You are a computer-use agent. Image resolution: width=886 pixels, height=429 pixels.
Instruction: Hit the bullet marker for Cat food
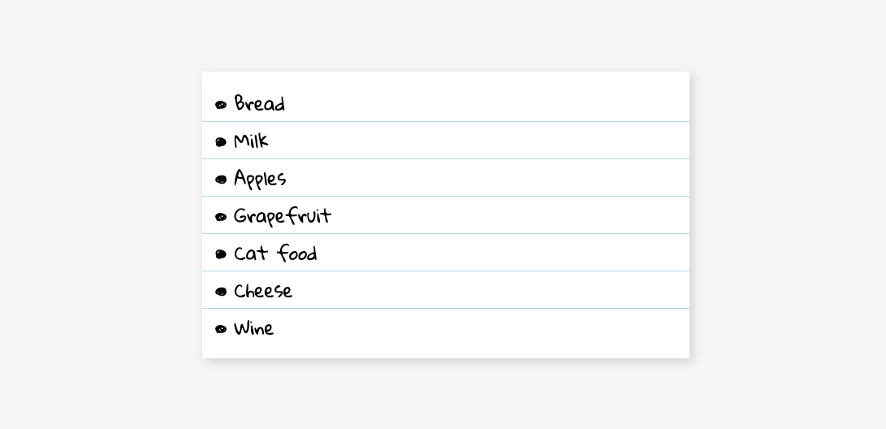(x=221, y=254)
